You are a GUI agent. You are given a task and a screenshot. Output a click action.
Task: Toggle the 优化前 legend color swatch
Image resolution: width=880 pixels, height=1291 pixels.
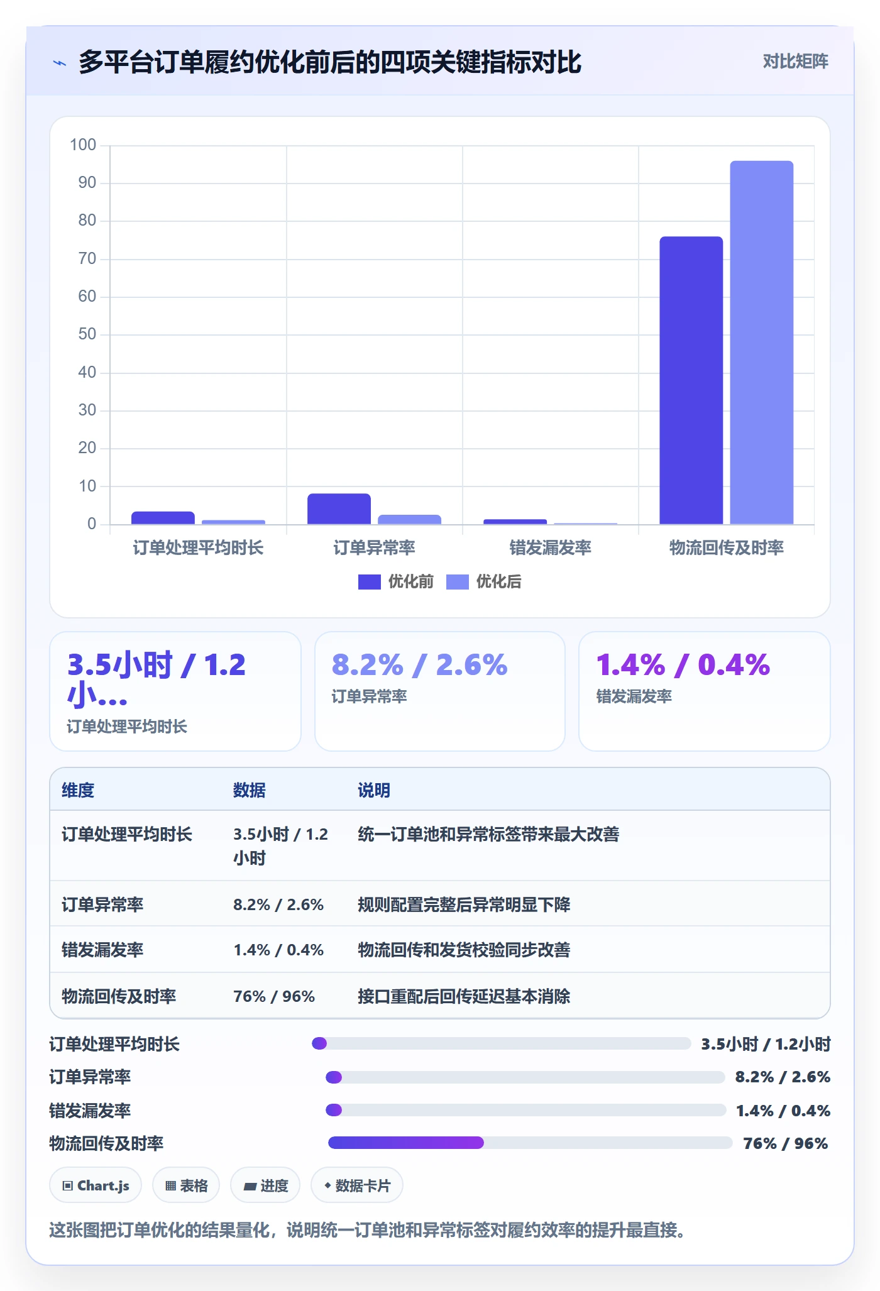[x=370, y=582]
